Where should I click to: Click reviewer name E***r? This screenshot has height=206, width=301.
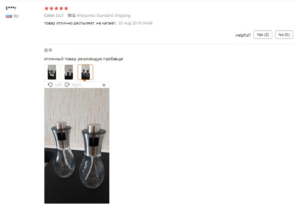[11, 8]
